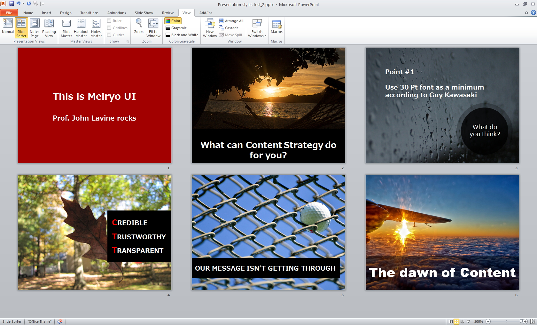Open the Show group dialog launcher

tap(128, 42)
